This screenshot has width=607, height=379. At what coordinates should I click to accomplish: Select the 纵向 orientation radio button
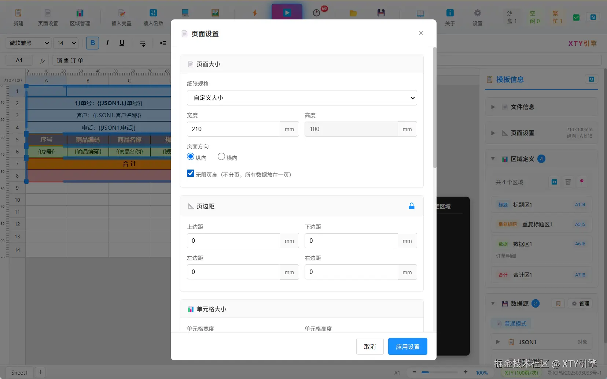point(191,157)
